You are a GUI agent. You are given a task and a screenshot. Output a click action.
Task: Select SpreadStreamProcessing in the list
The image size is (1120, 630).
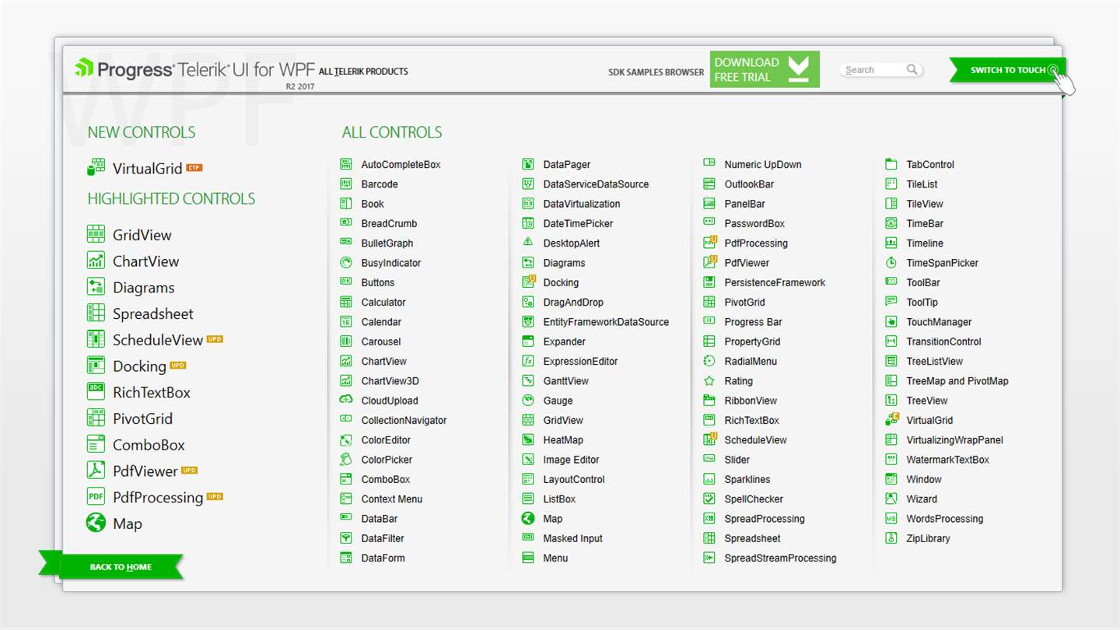click(780, 558)
